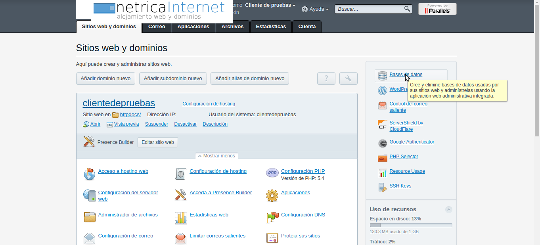The height and width of the screenshot is (245, 540).
Task: Switch to the Correo tab
Action: pyautogui.click(x=157, y=27)
